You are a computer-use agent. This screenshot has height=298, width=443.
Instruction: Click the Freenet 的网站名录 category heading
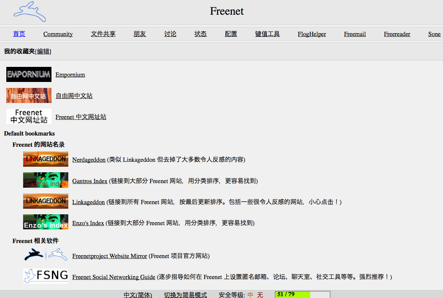pos(39,144)
